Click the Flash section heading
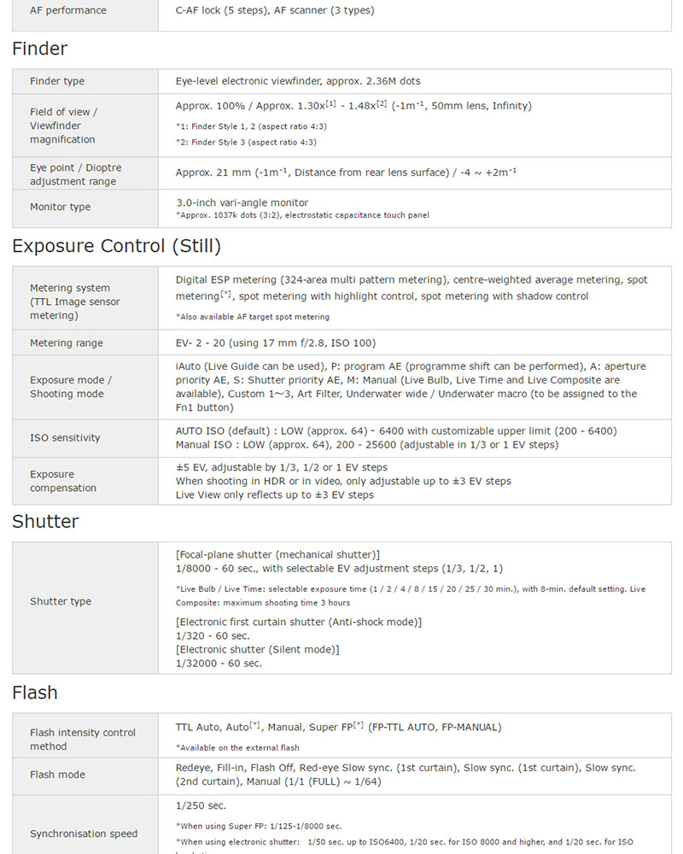683x854 pixels. pos(35,693)
